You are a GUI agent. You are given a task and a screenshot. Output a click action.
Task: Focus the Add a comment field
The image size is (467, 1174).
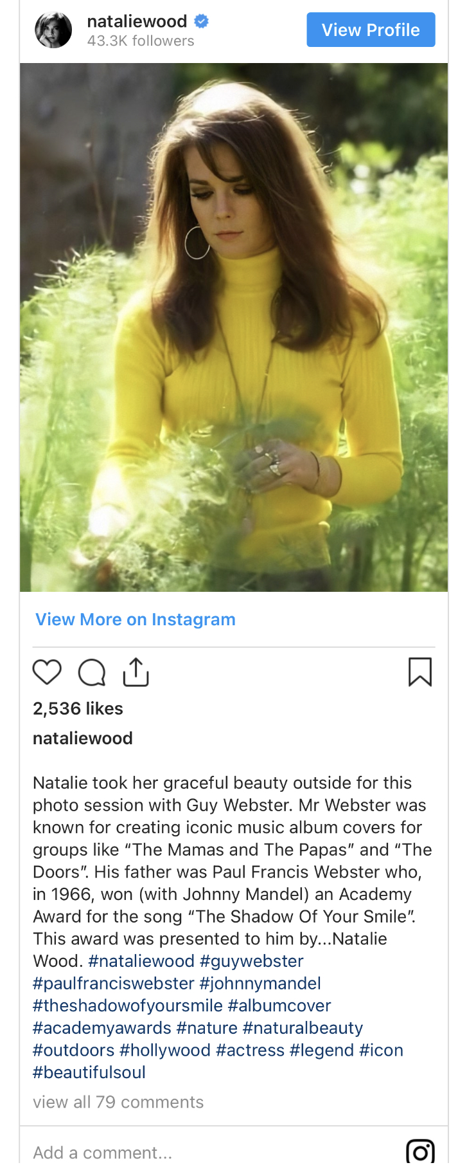point(103,1152)
